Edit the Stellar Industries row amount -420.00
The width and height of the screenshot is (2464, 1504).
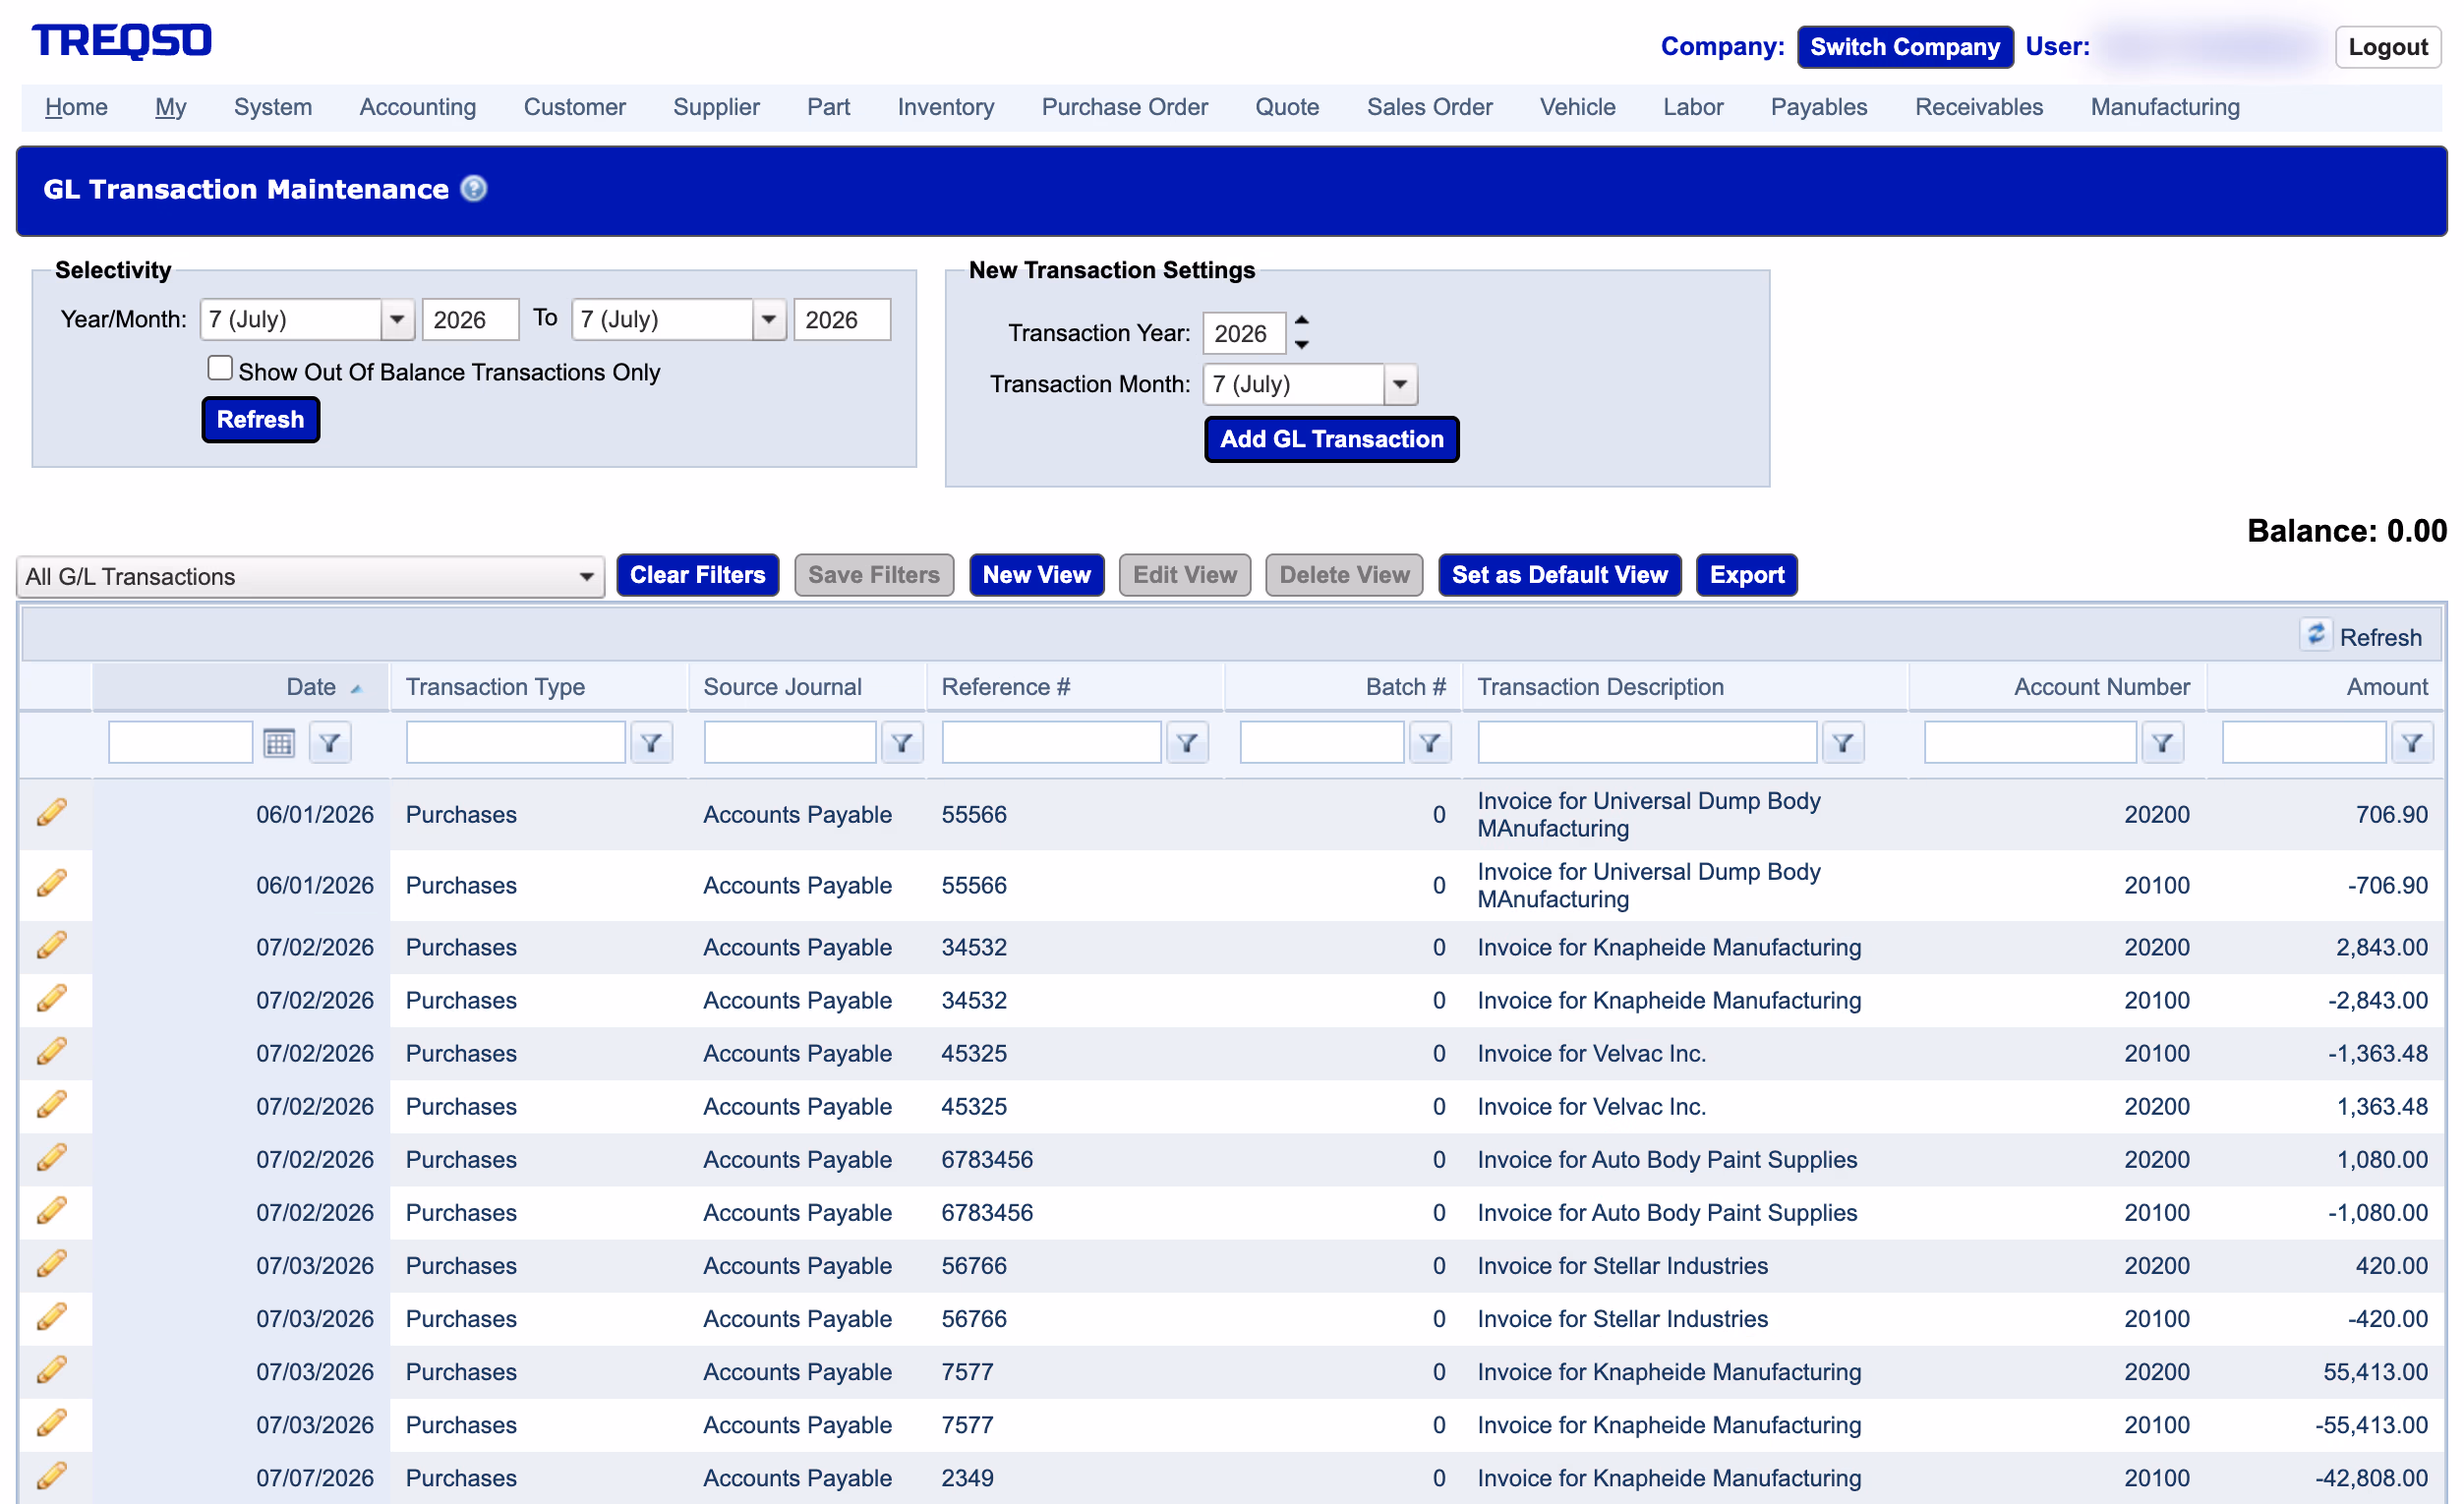click(52, 1317)
